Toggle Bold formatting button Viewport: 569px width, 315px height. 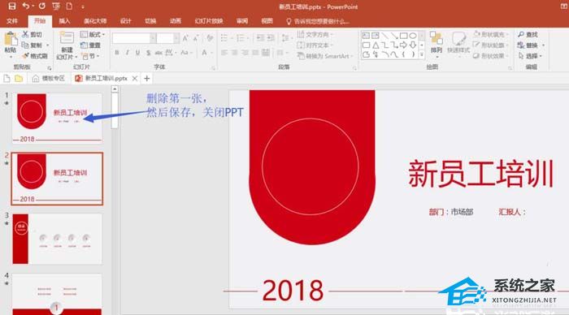click(117, 53)
